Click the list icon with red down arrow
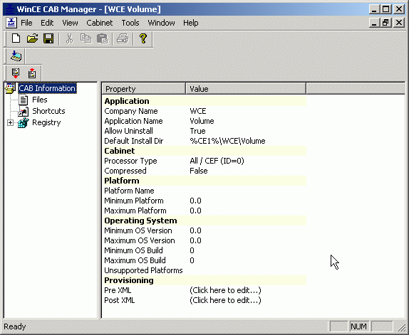Viewport: 409px width, 335px height. [x=16, y=73]
